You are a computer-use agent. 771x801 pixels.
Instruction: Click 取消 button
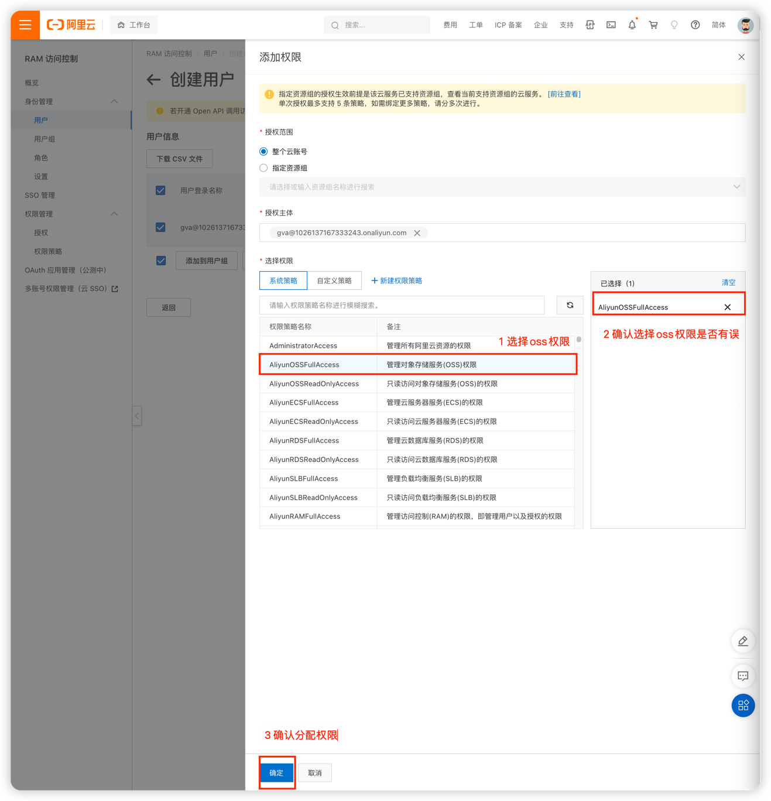315,773
